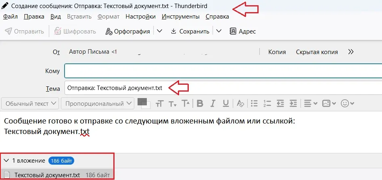Click the paper-plane Отправить send icon
This screenshot has height=180, width=382.
(x=8, y=31)
